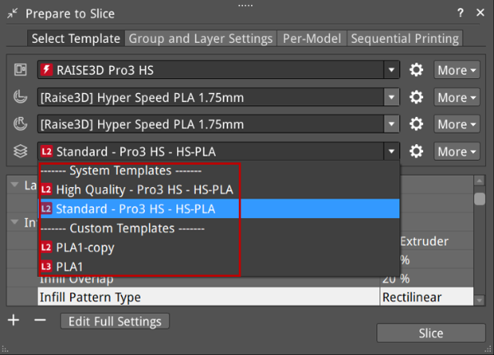Open More menu for slicing template row
This screenshot has height=355, width=494.
(457, 152)
